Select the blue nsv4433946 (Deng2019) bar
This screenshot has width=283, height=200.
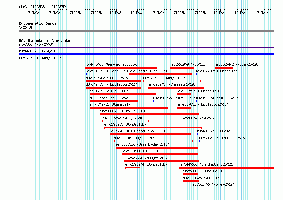(x=146, y=54)
